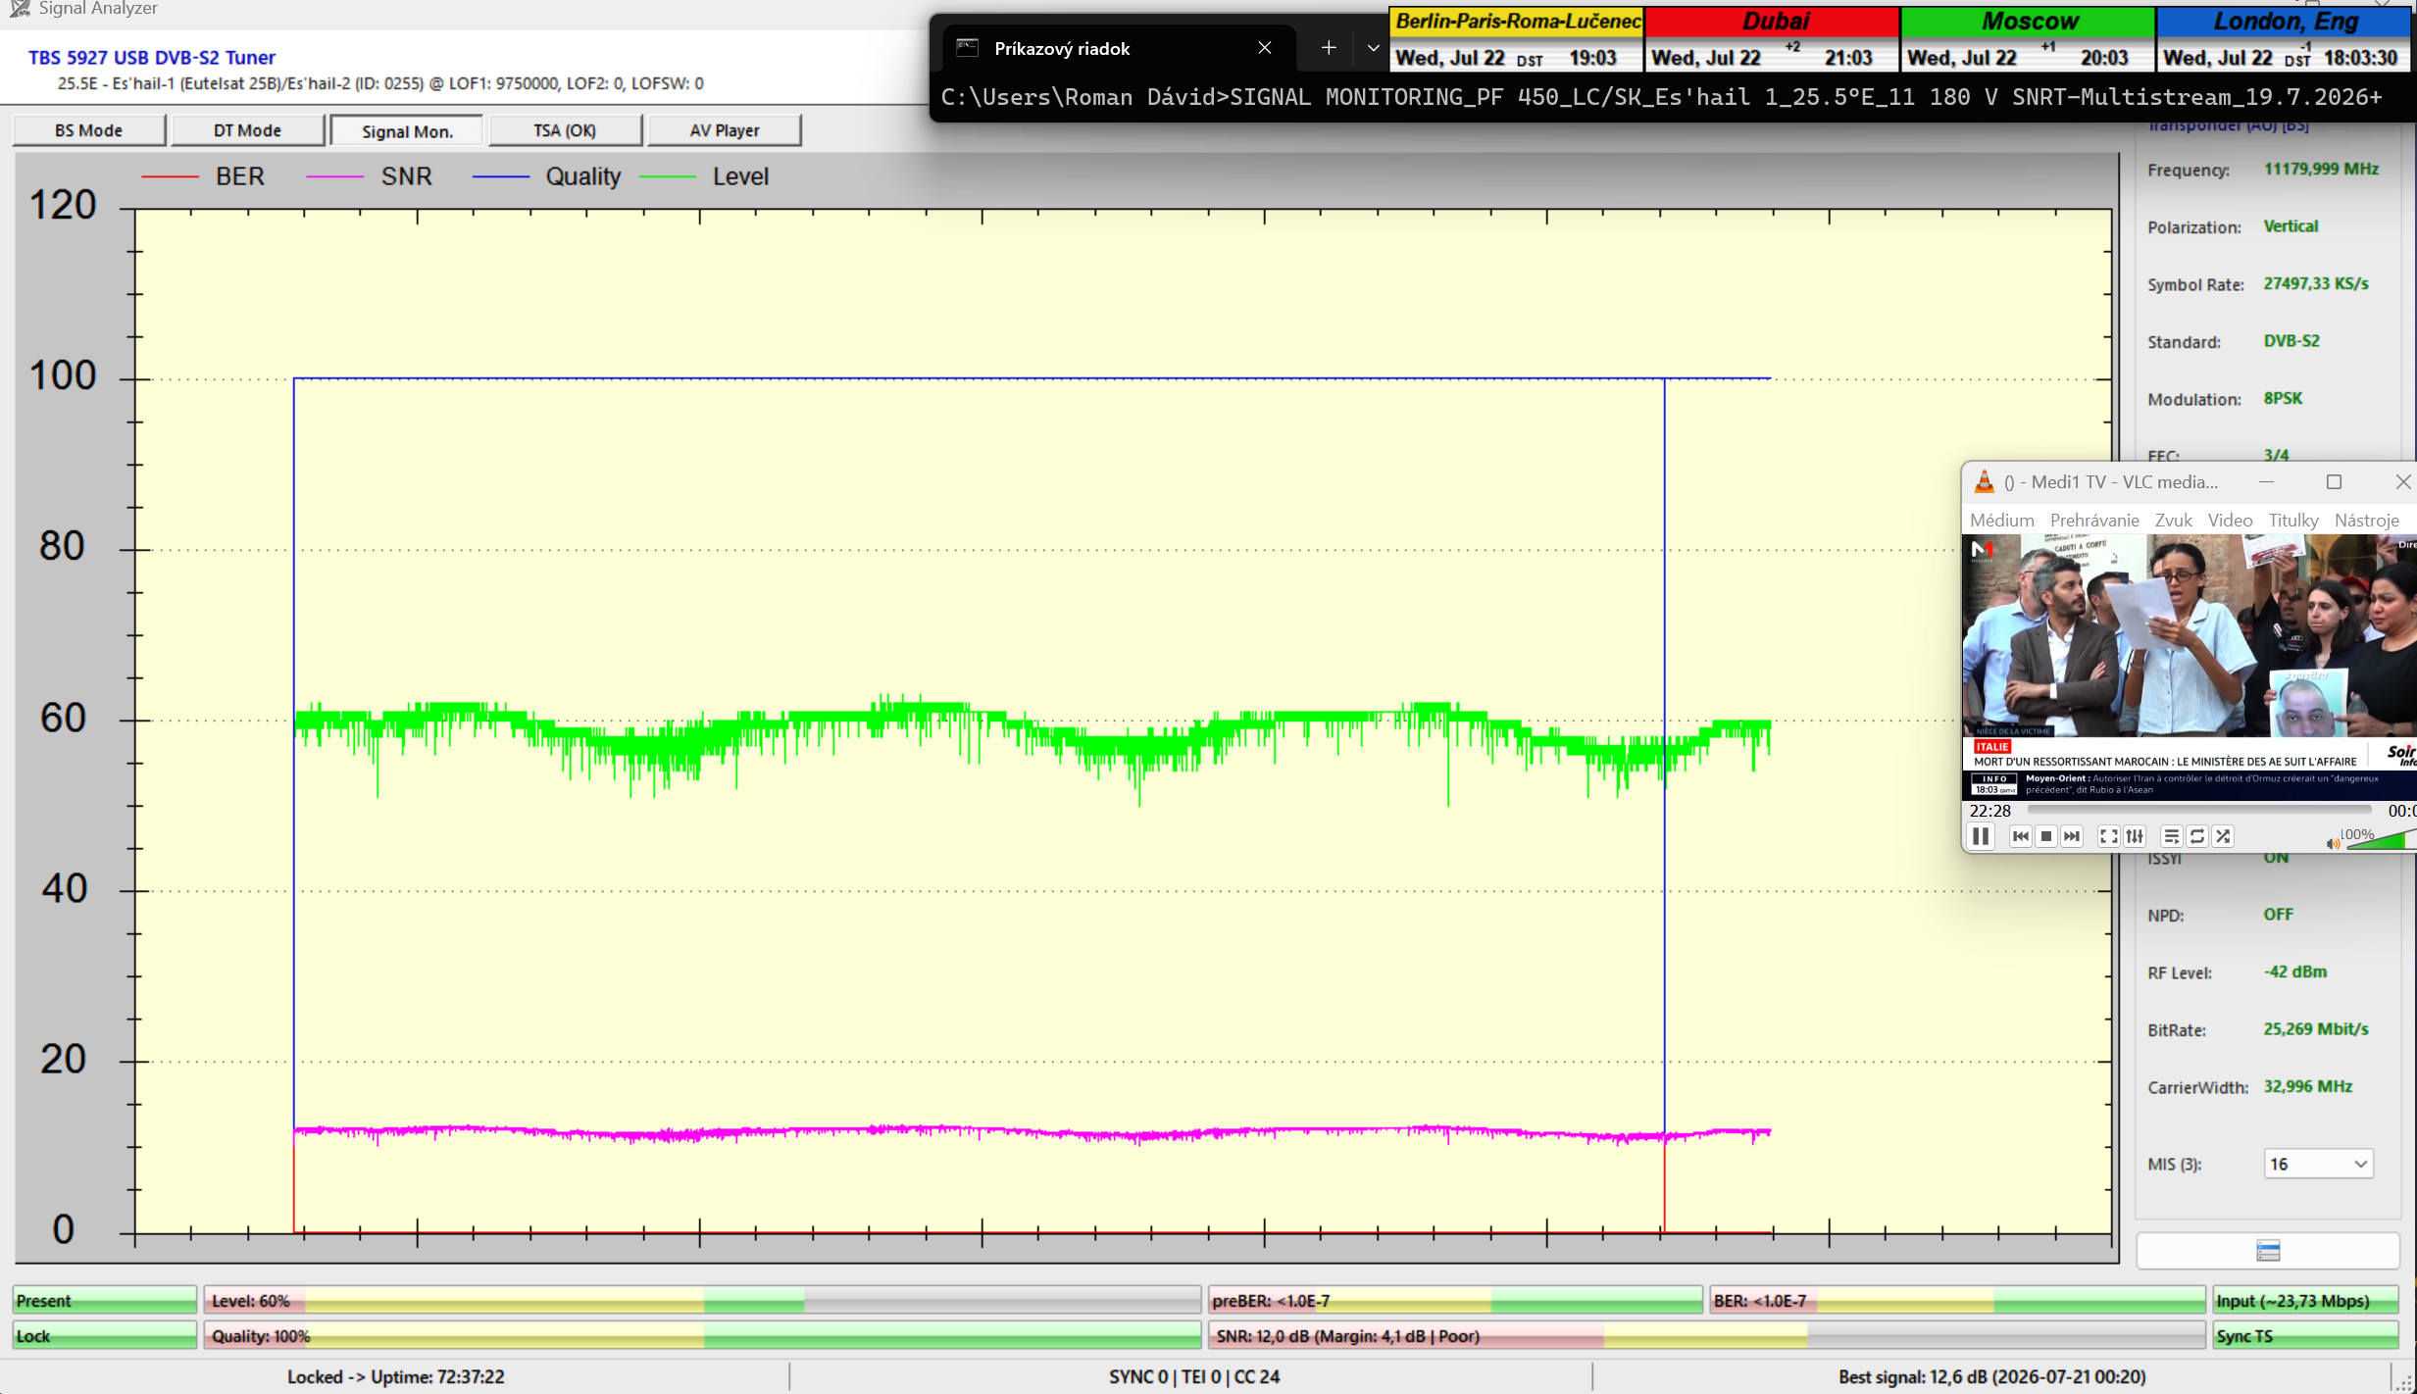Switch to BS Mode
Screen dimensions: 2417x1394
[x=88, y=130]
